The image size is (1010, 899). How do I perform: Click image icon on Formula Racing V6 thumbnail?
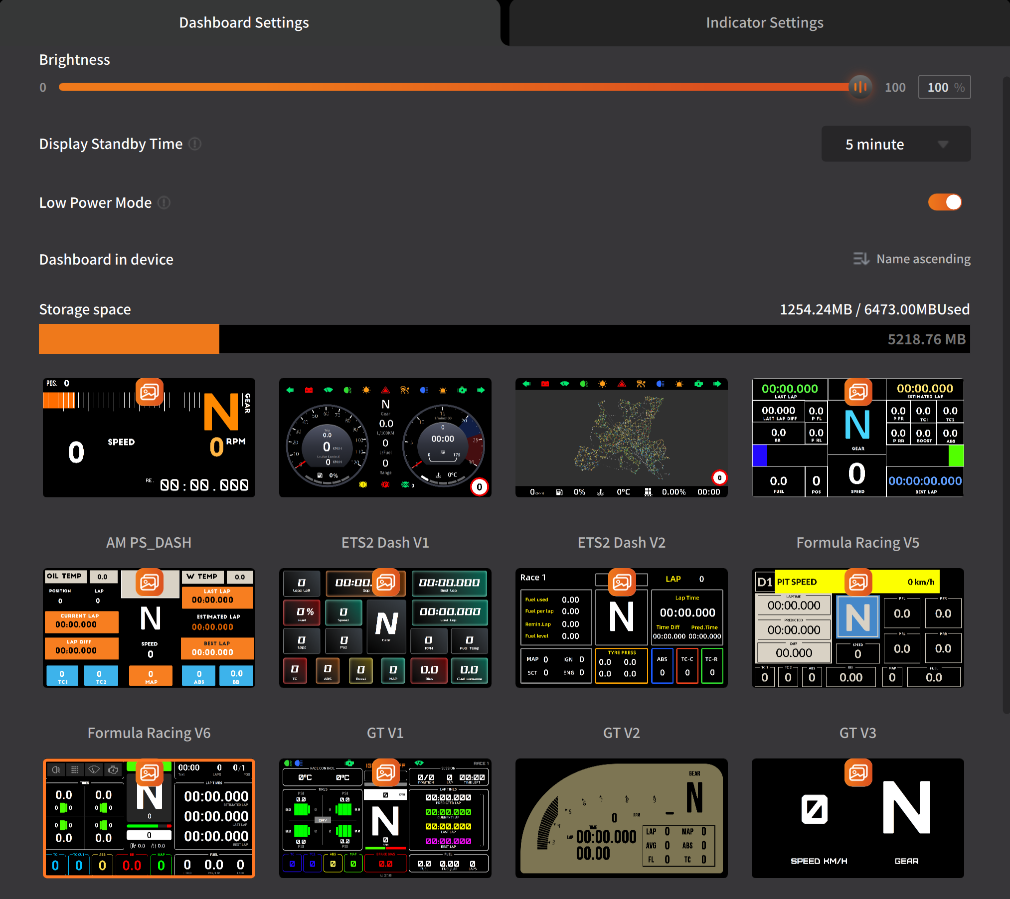pos(150,582)
